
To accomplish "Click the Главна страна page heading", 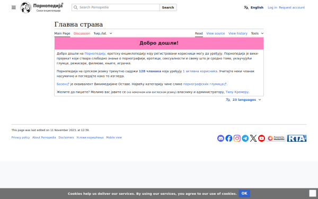I will click(78, 24).
